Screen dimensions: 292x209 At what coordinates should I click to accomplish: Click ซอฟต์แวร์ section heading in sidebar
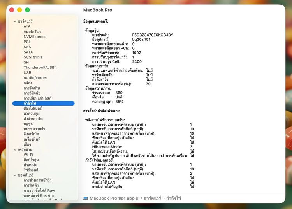26,175
